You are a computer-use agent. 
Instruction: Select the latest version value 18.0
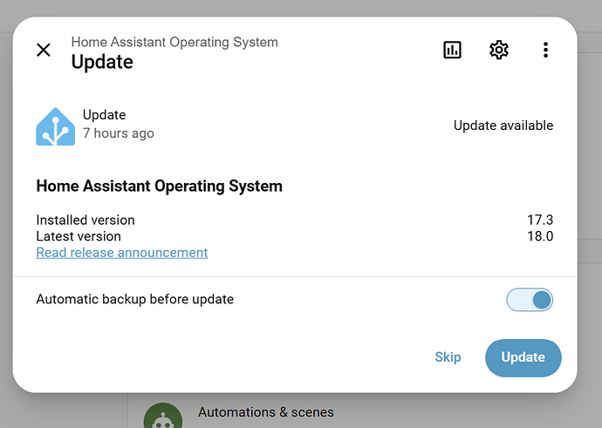pos(540,236)
